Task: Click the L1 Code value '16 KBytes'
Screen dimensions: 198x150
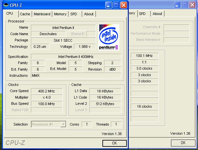Action: point(105,97)
